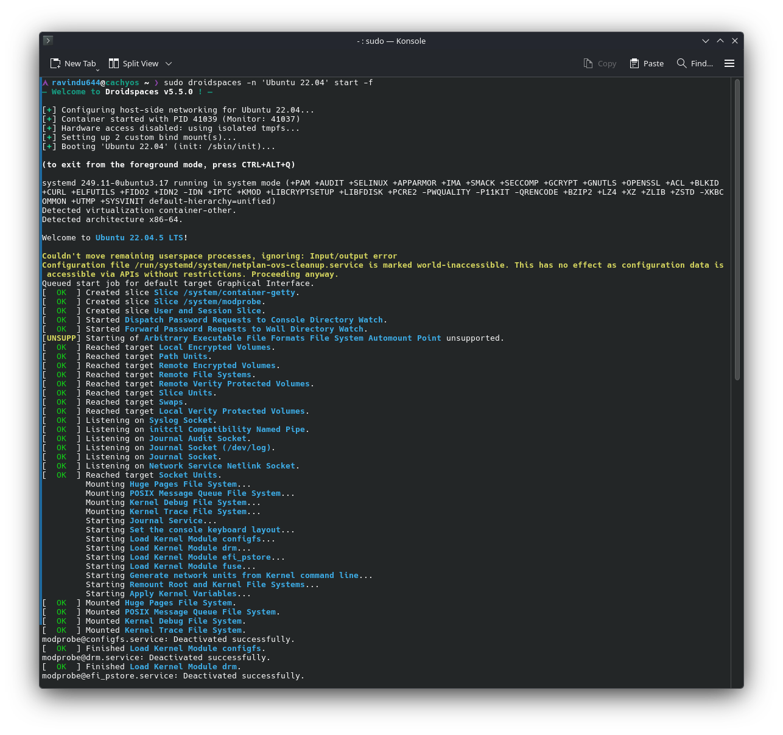Click 'Detected architecture x86-64' line

click(112, 220)
